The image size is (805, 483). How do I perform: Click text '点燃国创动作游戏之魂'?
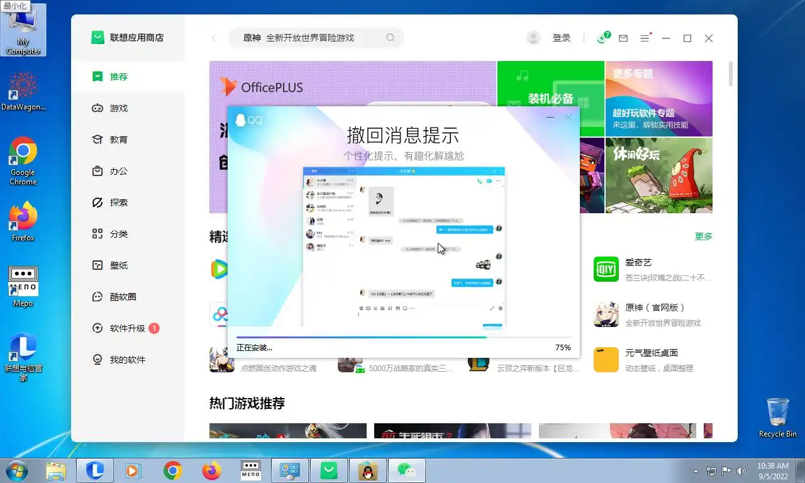point(279,369)
